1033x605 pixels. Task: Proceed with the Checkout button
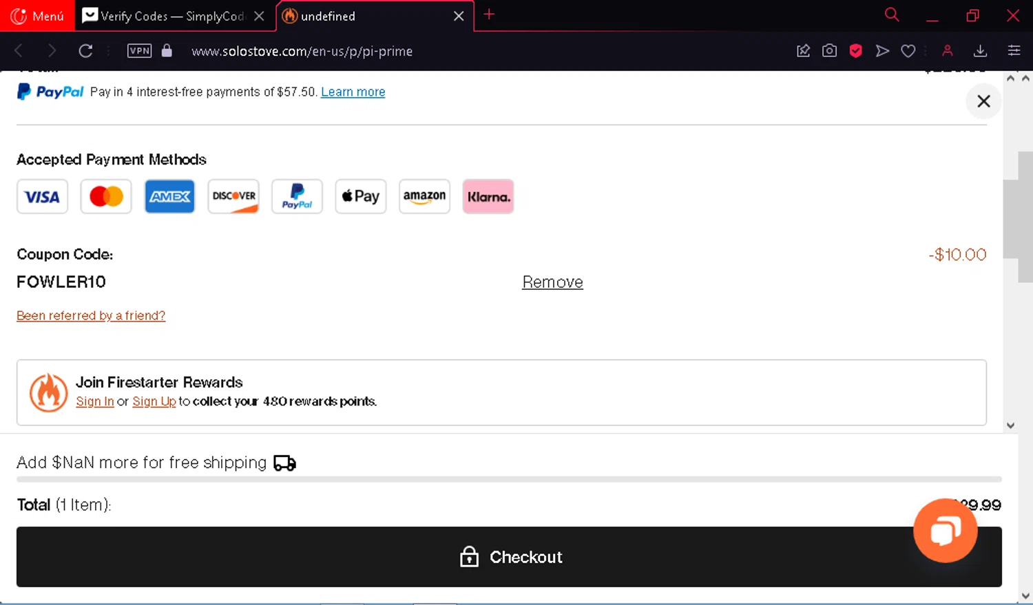pyautogui.click(x=509, y=557)
